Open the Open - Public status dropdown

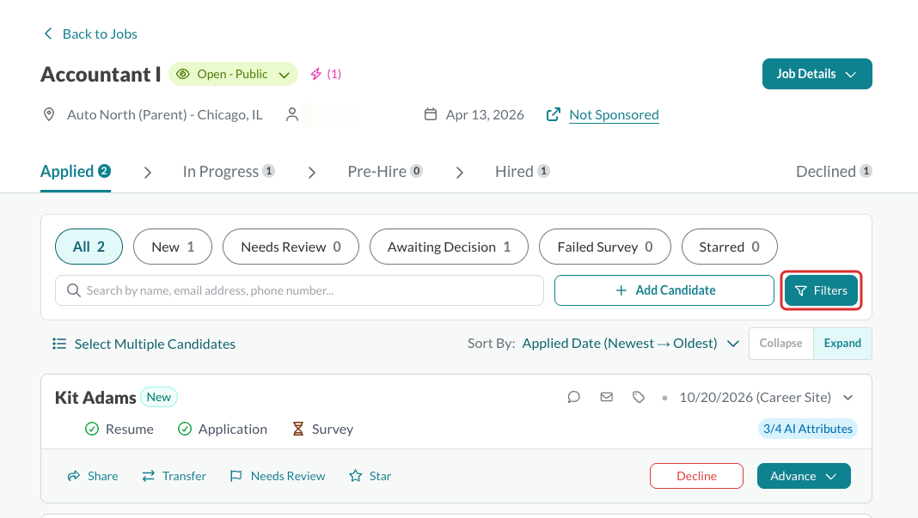[234, 74]
